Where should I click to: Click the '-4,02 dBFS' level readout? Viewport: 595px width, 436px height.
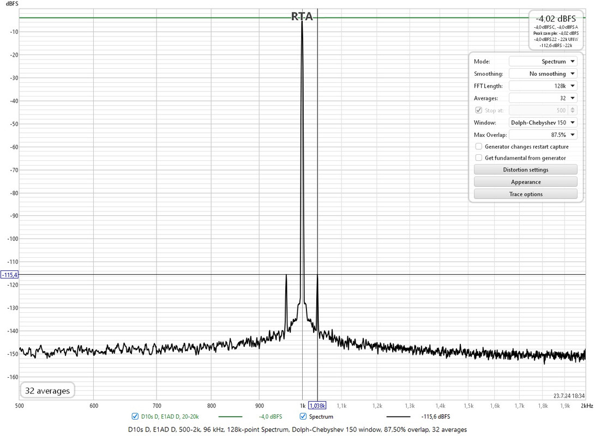(556, 19)
